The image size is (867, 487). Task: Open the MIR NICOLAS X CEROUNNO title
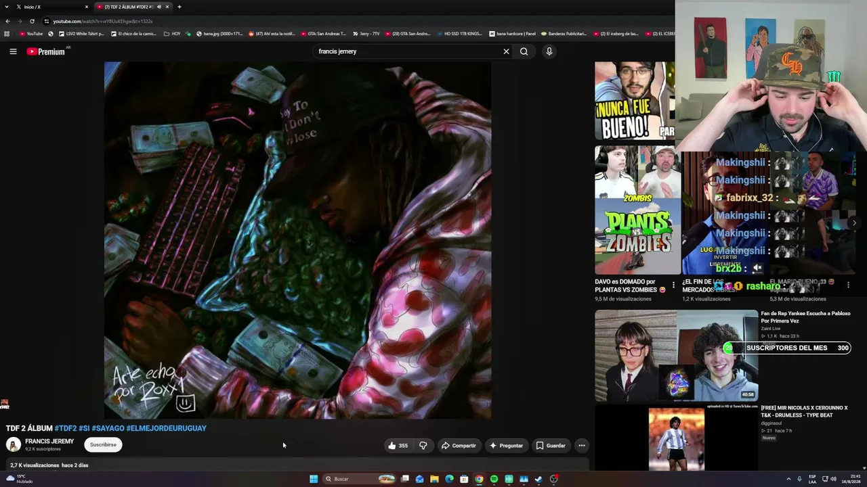(804, 411)
